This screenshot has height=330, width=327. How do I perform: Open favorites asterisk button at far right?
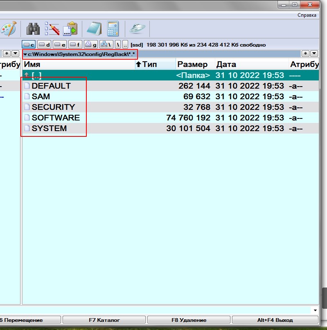tap(305, 54)
